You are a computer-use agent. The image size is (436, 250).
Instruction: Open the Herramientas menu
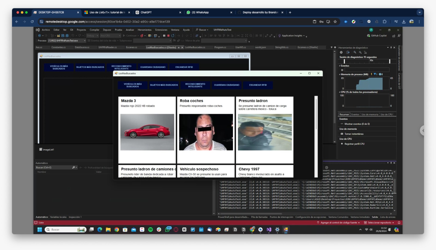coord(144,30)
